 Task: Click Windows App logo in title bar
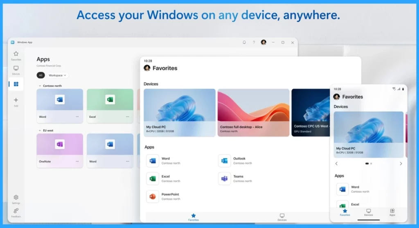pyautogui.click(x=13, y=42)
